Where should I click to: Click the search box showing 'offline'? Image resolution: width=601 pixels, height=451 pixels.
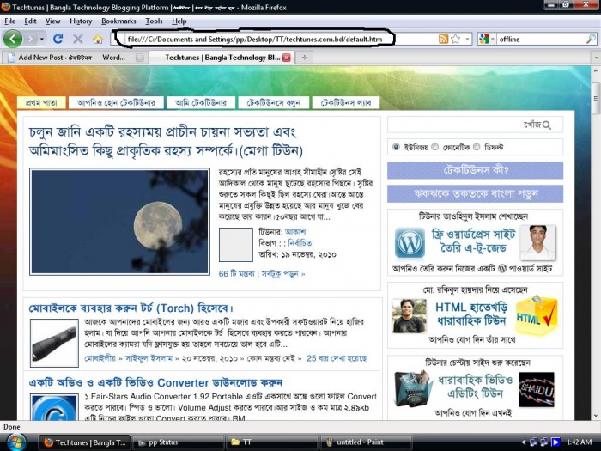[541, 40]
